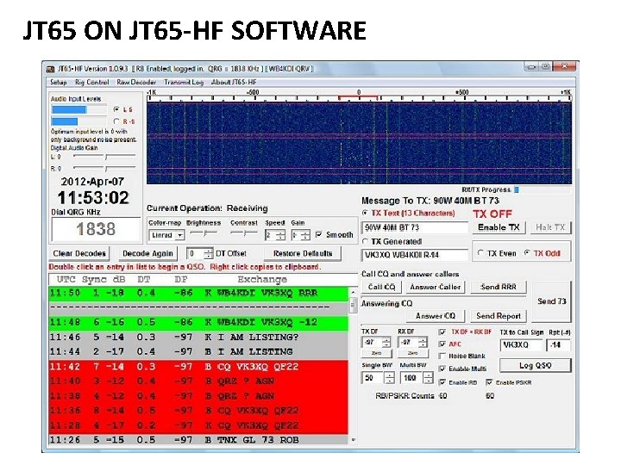Click the Send 73 button
Image resolution: width=621 pixels, height=465 pixels.
(551, 301)
